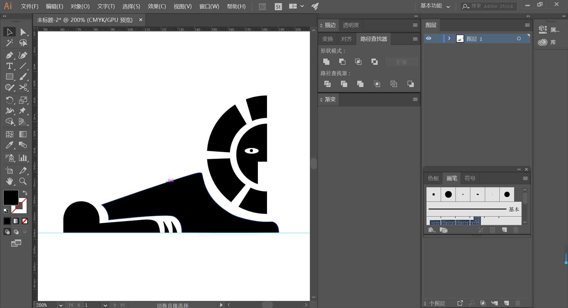
Task: Open zoom level dropdown at 200%
Action: pyautogui.click(x=61, y=305)
